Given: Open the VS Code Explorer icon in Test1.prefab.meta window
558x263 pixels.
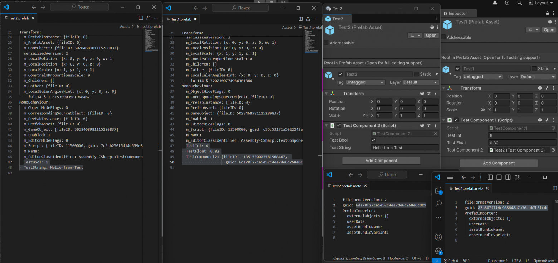Looking at the screenshot, I should 439,191.
